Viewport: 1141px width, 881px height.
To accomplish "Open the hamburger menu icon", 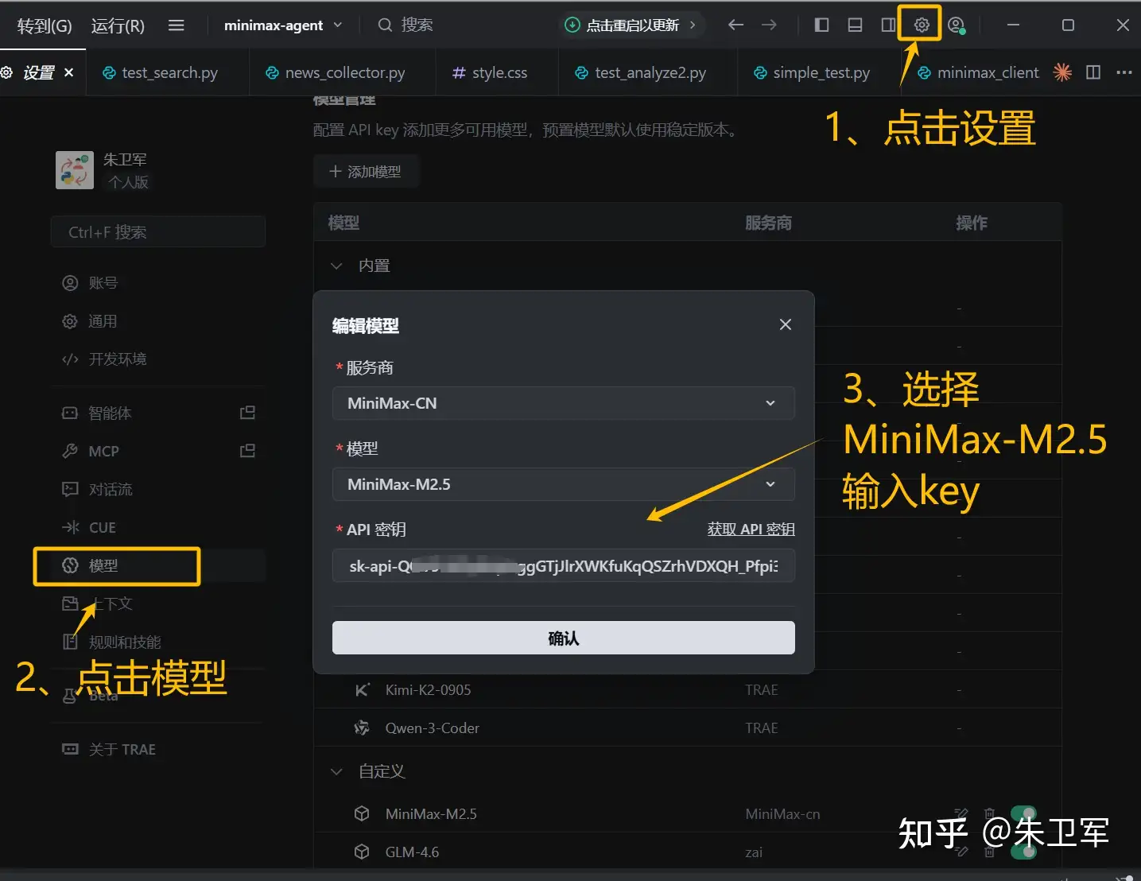I will [177, 25].
